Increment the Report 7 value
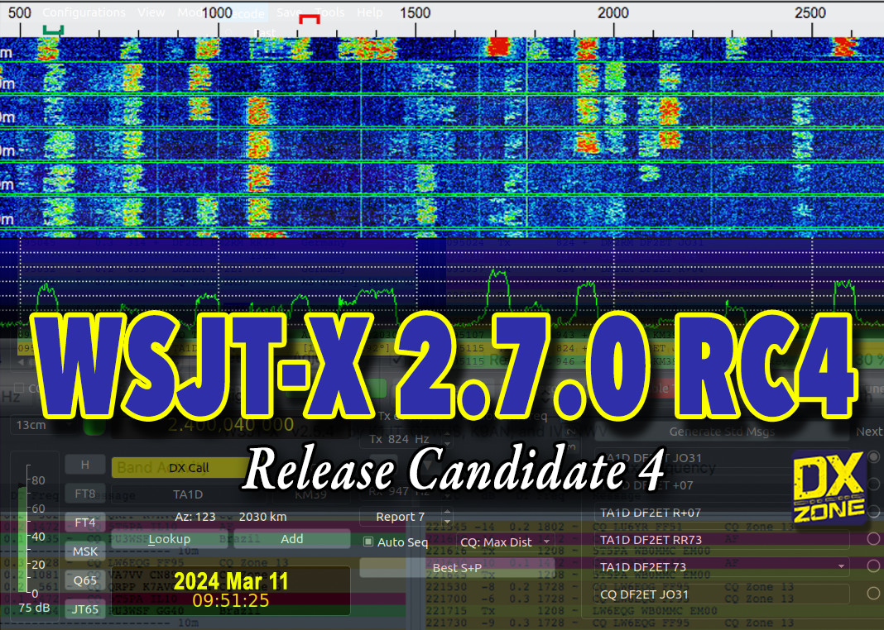 click(446, 513)
